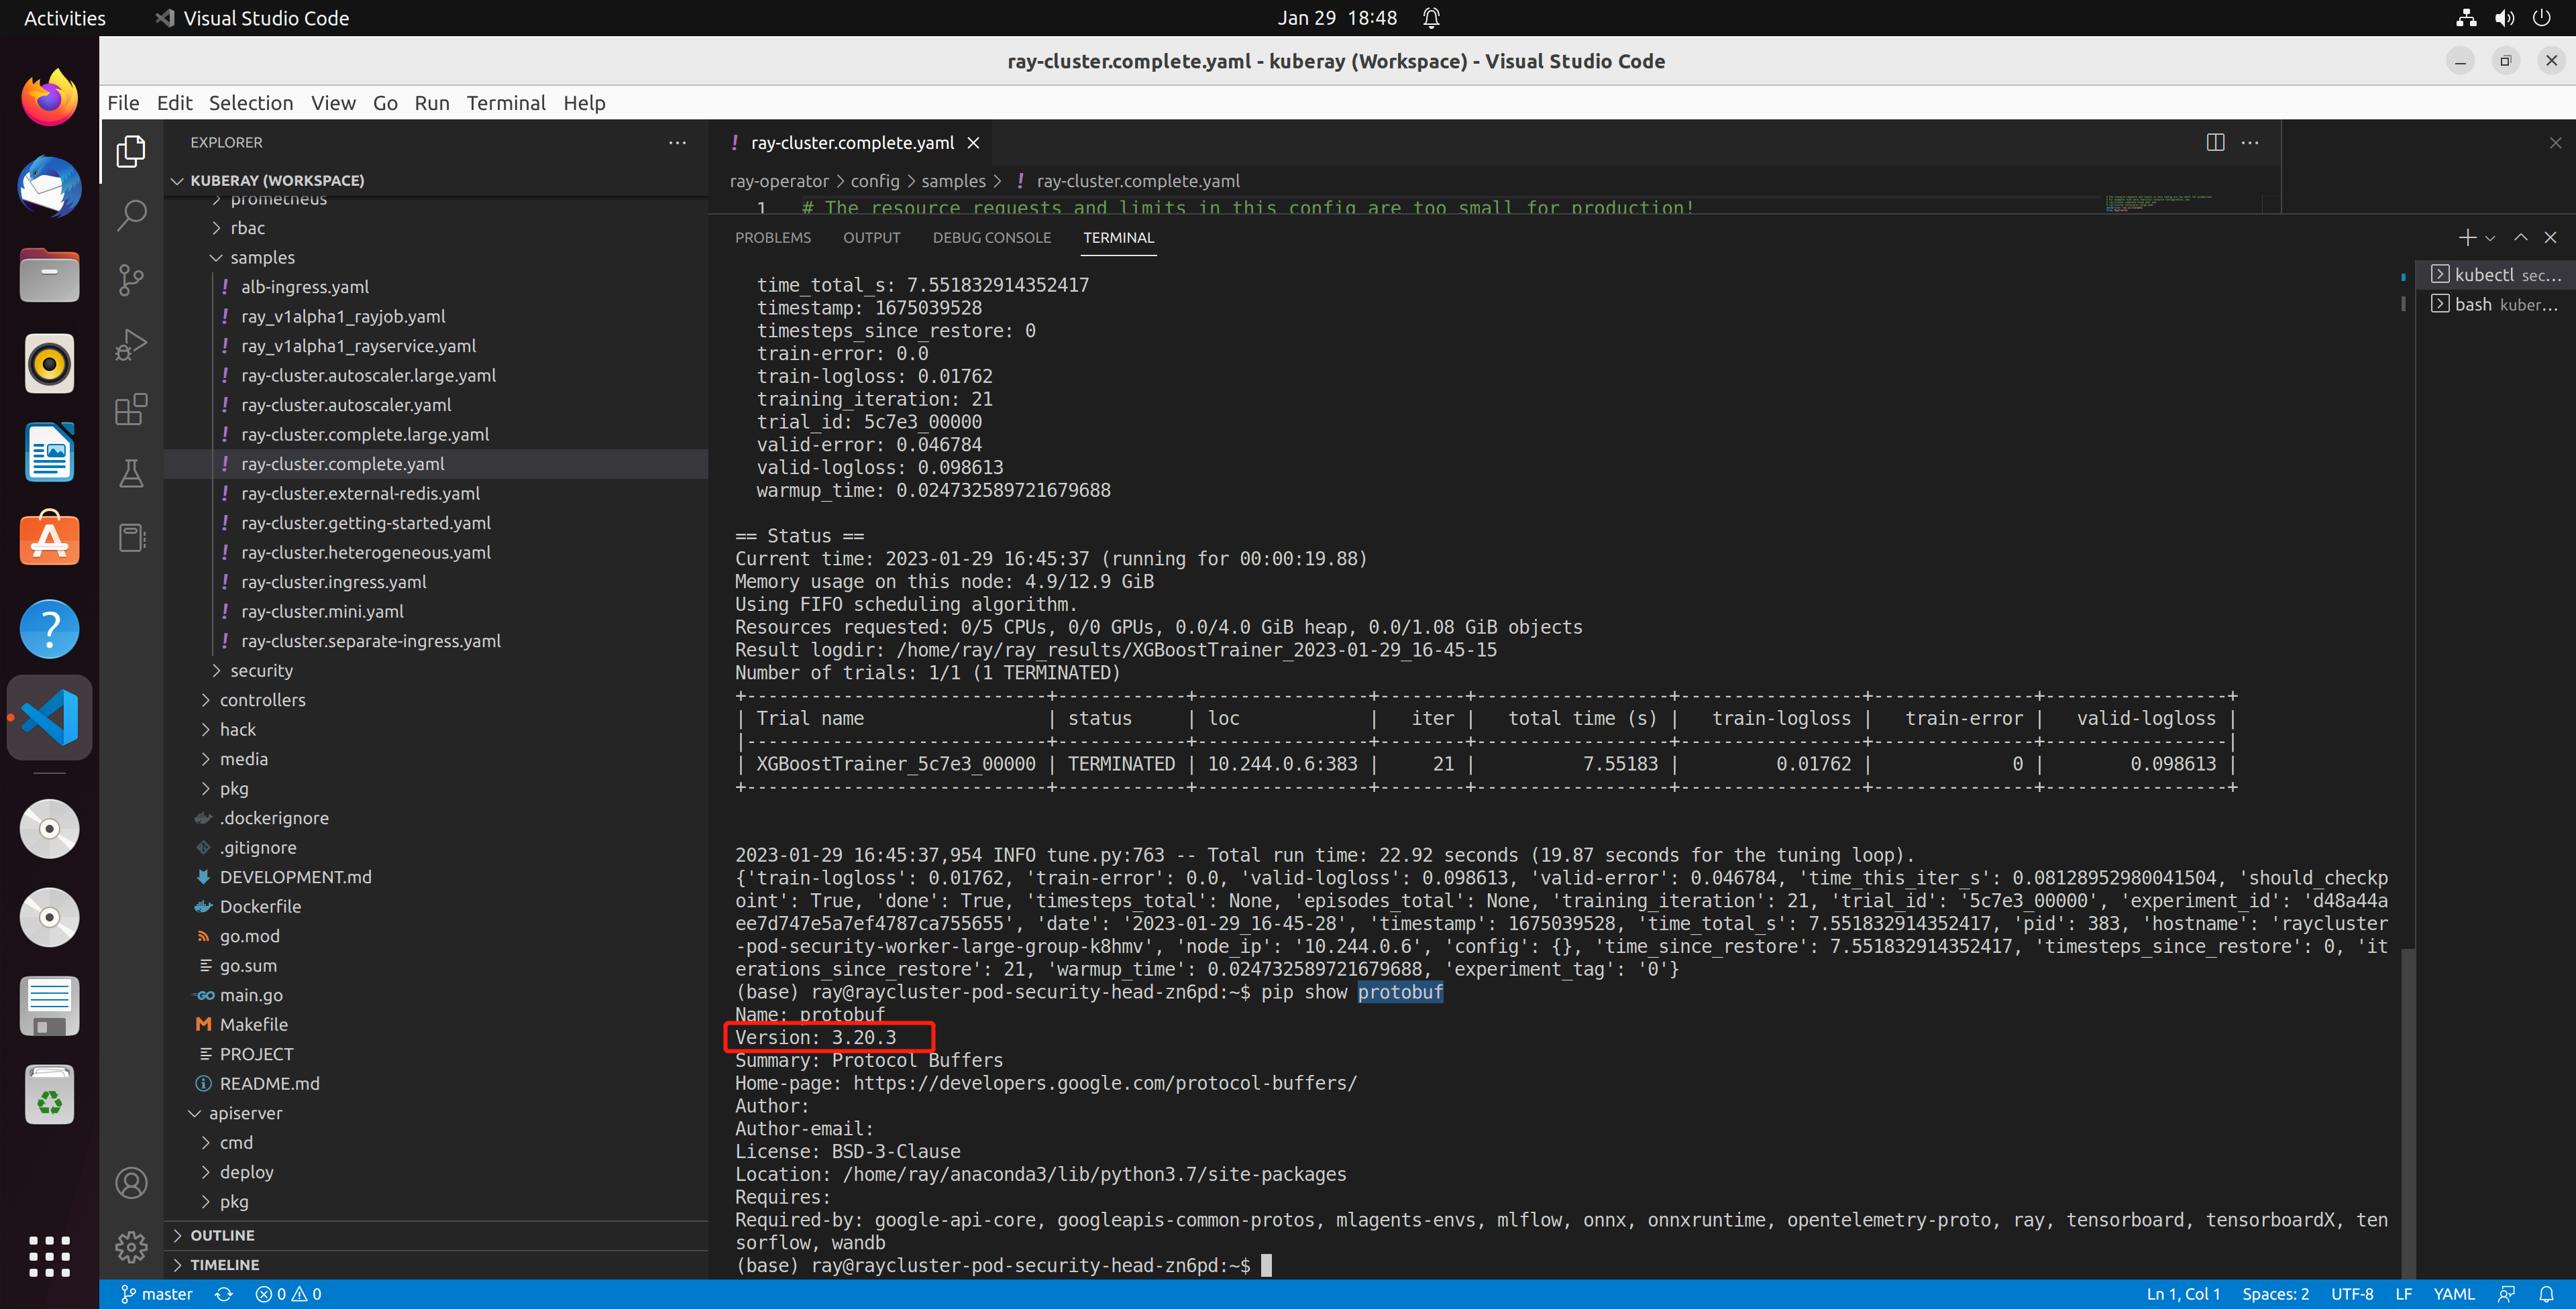2576x1309 pixels.
Task: Switch to the PROBLEMS tab
Action: click(772, 237)
